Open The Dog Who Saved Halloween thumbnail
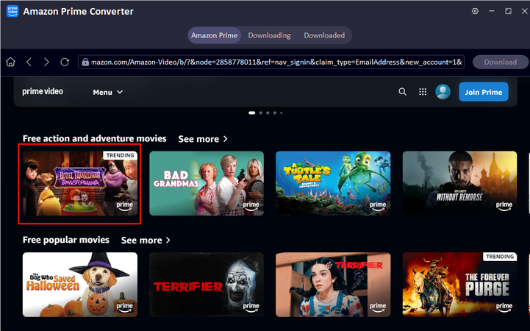The height and width of the screenshot is (331, 530). pos(80,285)
